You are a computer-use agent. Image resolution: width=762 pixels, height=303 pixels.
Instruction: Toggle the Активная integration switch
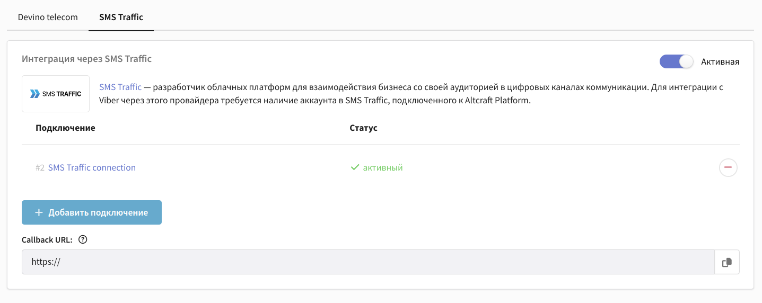point(676,61)
